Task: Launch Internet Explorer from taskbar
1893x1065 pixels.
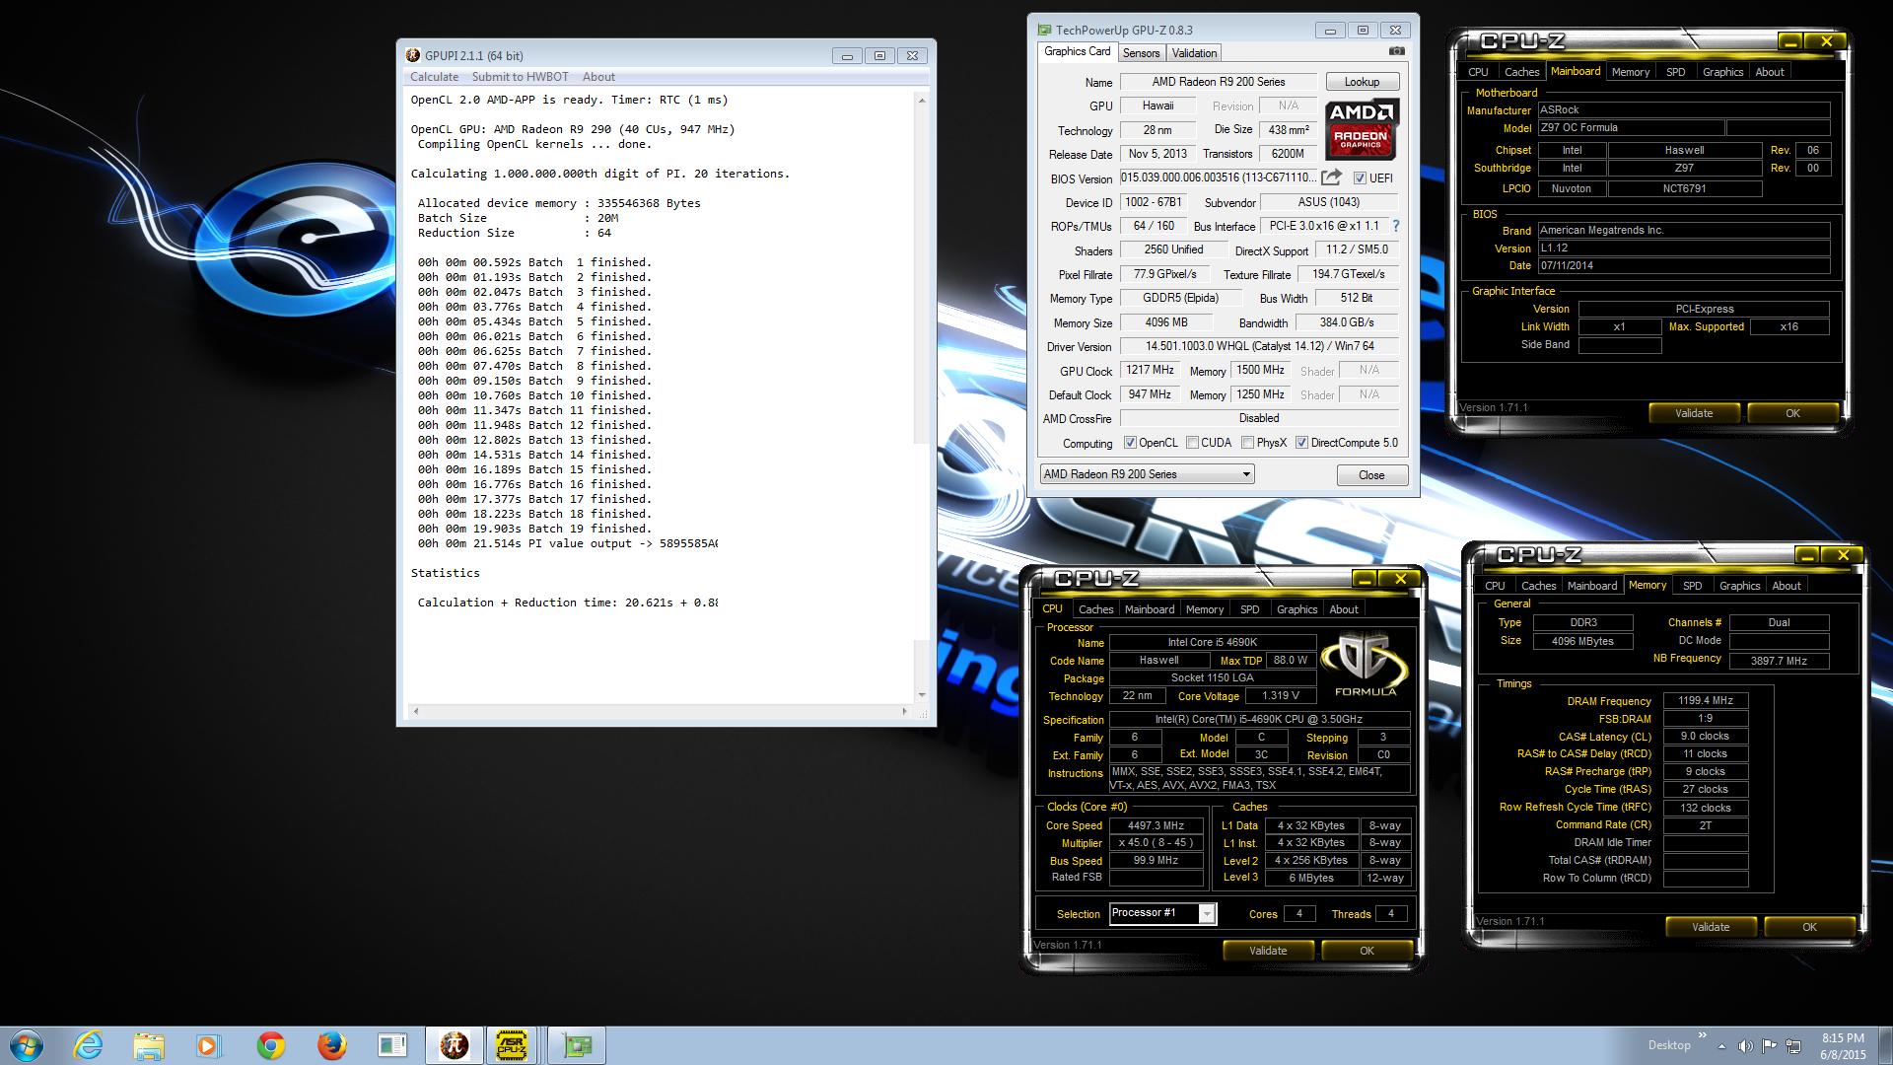Action: 88,1045
